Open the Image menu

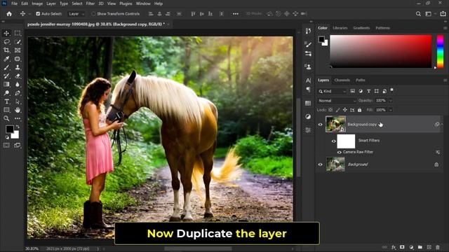[x=37, y=3]
